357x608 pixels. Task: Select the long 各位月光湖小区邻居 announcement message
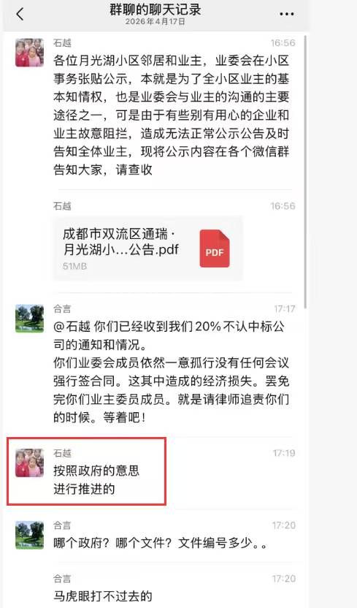[171, 115]
